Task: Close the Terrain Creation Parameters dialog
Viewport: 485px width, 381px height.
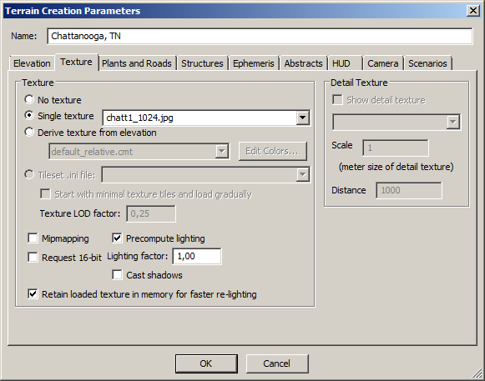Action: (473, 11)
